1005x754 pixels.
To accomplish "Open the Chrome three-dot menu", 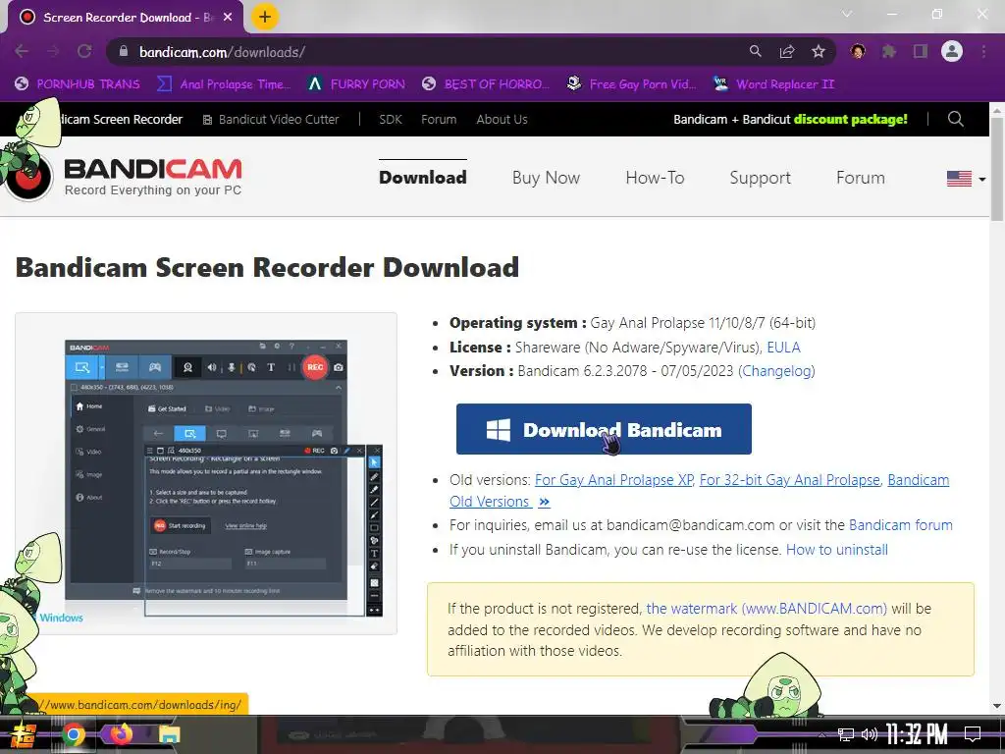I will [x=983, y=51].
